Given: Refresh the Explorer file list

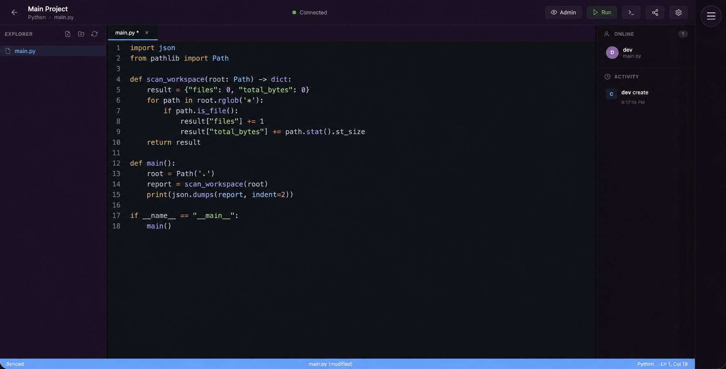Looking at the screenshot, I should pyautogui.click(x=95, y=34).
